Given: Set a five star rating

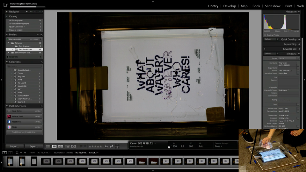Looking at the screenshot, I should pyautogui.click(x=101, y=147).
